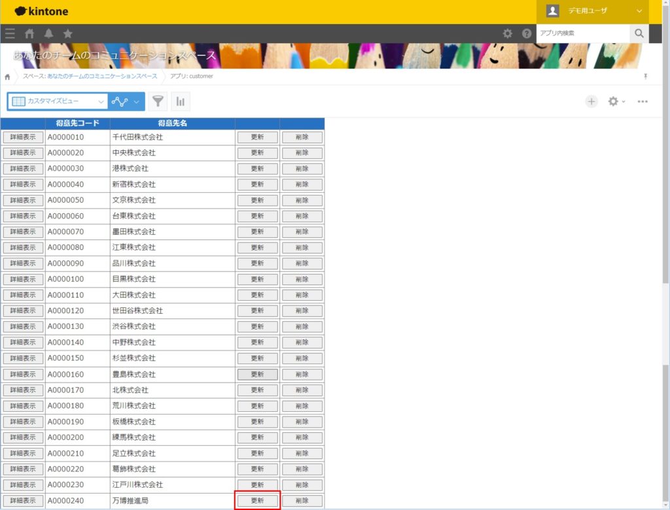Click 詳細表示 for record A0000010
The width and height of the screenshot is (670, 510).
(x=23, y=137)
